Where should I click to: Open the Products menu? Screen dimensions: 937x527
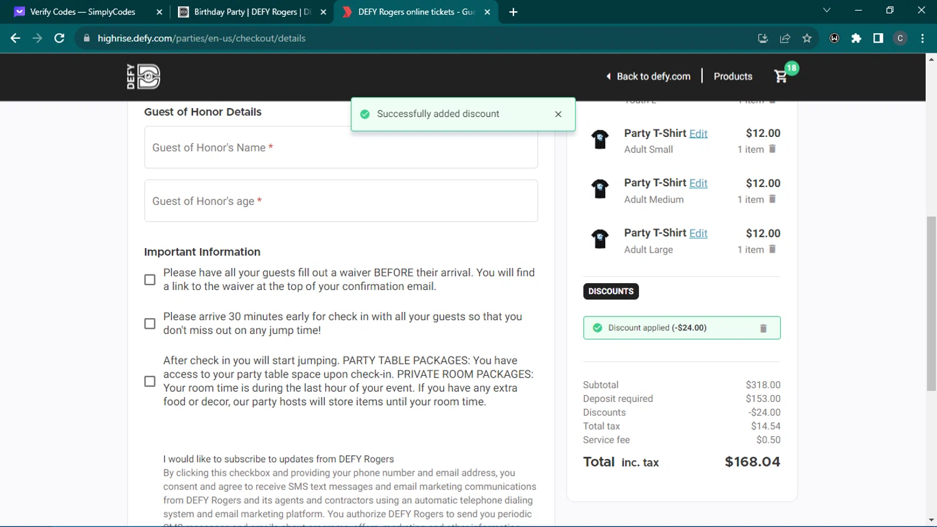coord(733,76)
